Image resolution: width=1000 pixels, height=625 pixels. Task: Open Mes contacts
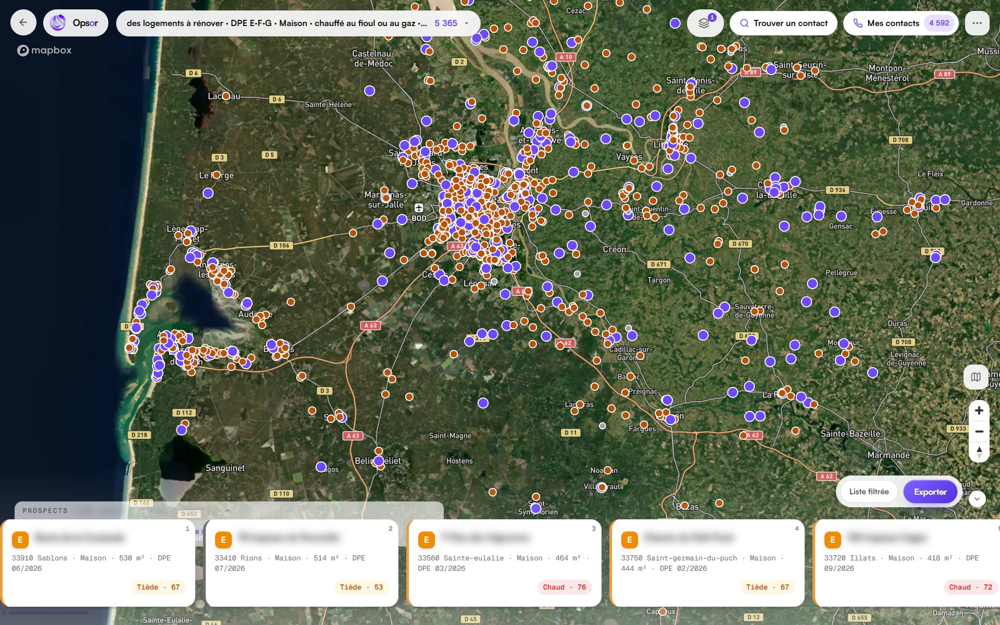[x=901, y=23]
